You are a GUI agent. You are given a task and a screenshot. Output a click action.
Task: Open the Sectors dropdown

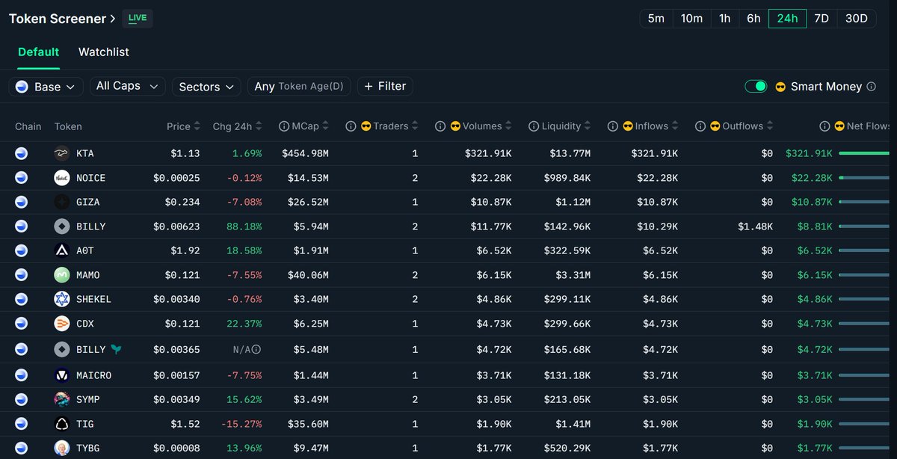(x=206, y=87)
